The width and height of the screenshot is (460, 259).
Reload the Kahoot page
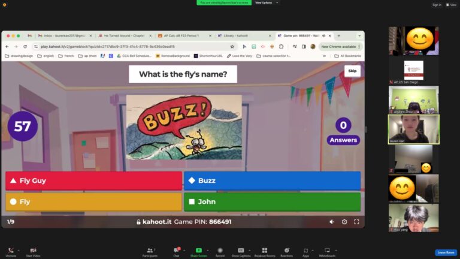click(25, 46)
